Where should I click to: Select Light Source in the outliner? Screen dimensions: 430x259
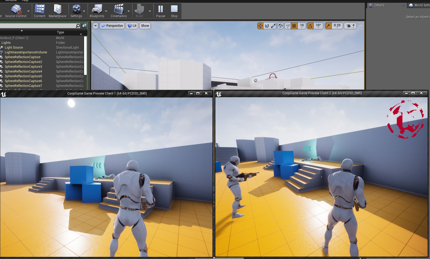(14, 48)
